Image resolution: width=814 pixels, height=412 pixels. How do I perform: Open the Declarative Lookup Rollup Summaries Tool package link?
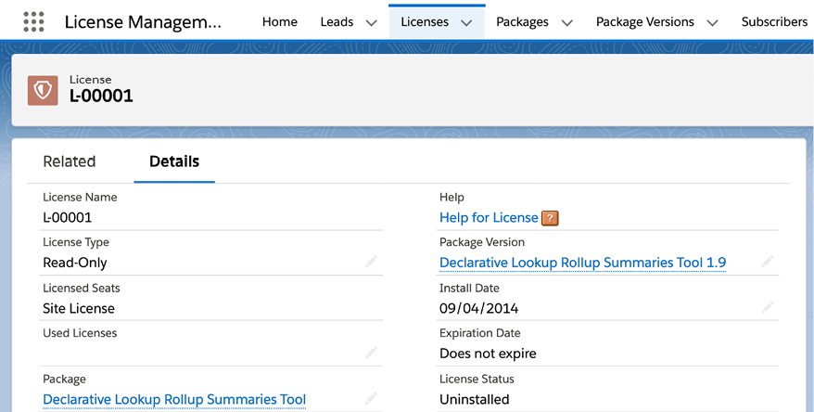click(174, 400)
